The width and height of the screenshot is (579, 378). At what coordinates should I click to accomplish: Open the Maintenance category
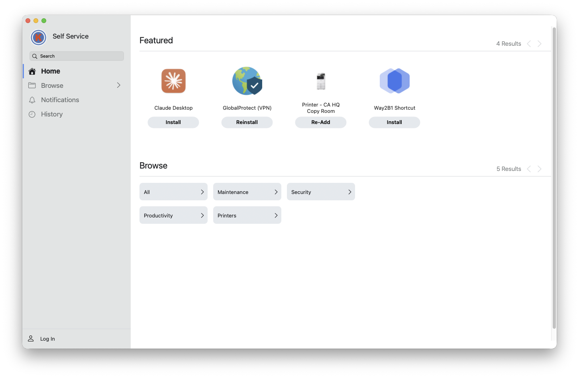[247, 192]
